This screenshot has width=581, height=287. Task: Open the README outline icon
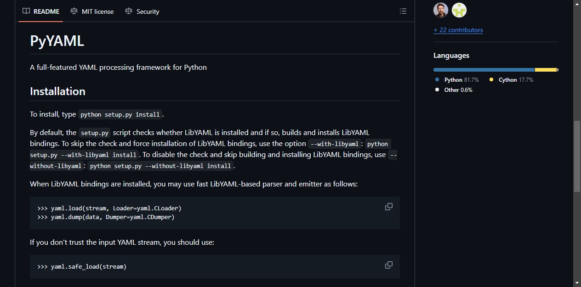[403, 11]
